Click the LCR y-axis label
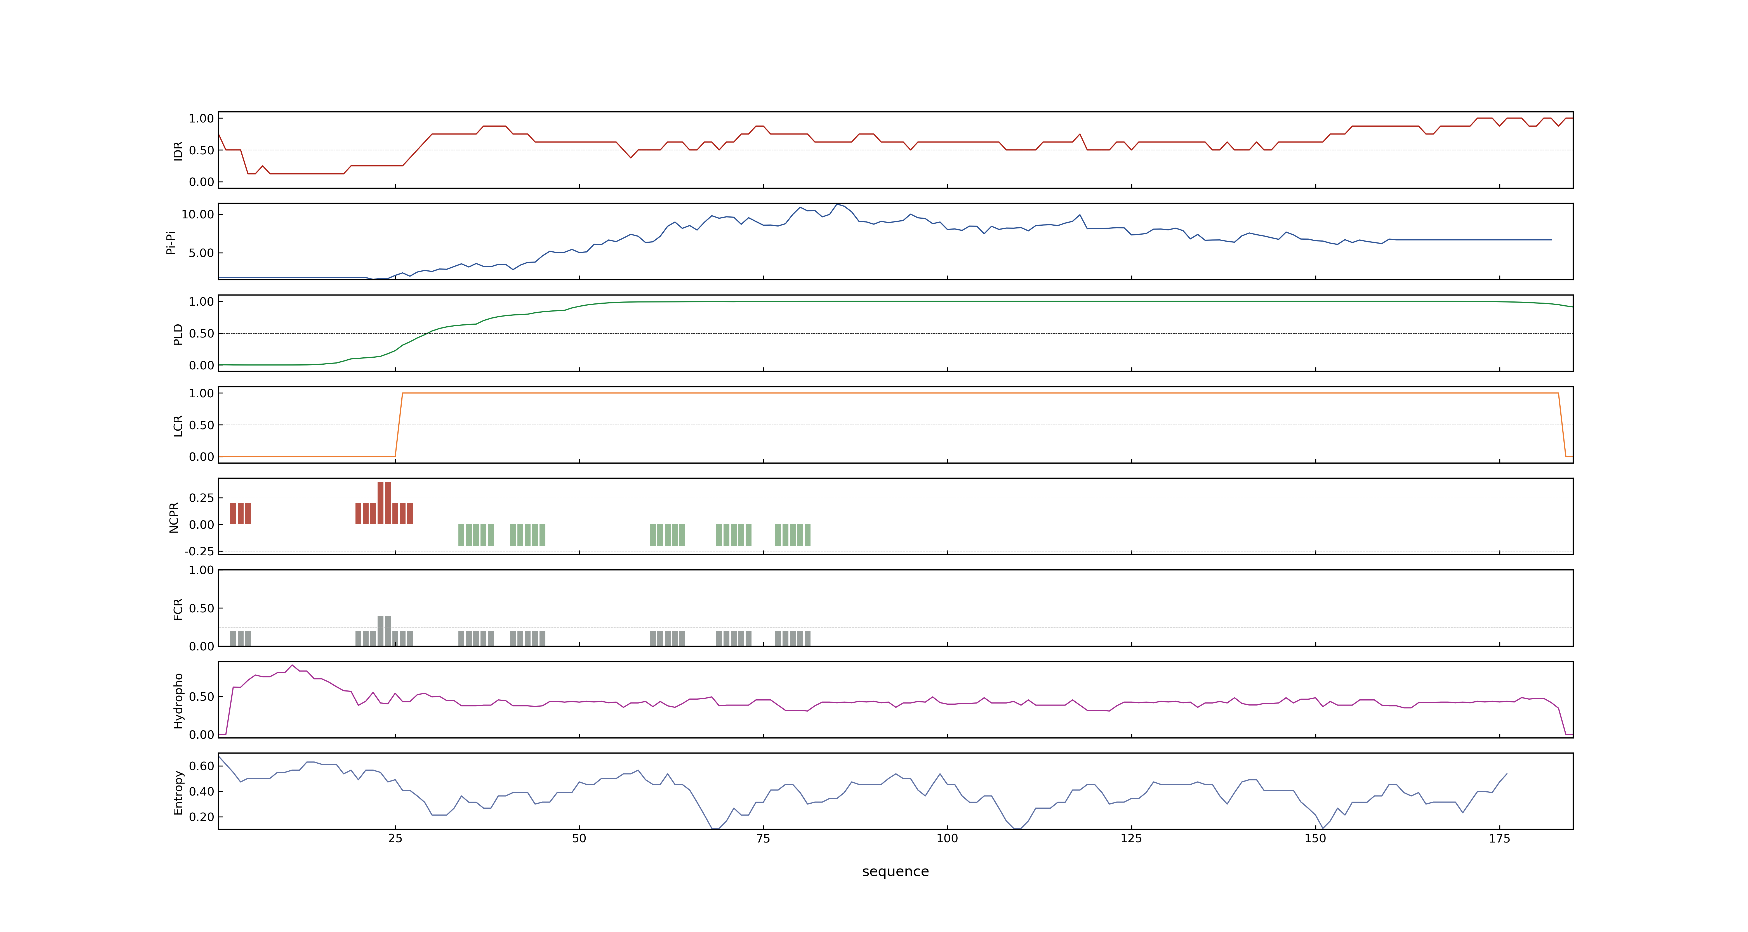Screen dimensions: 1748x932 (178, 425)
